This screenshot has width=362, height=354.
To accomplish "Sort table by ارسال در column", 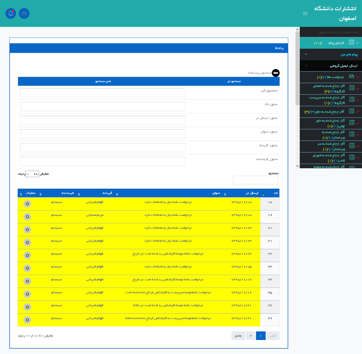I will (x=252, y=193).
